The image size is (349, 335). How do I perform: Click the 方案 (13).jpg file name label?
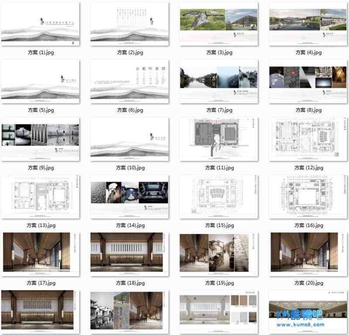[x=41, y=226]
